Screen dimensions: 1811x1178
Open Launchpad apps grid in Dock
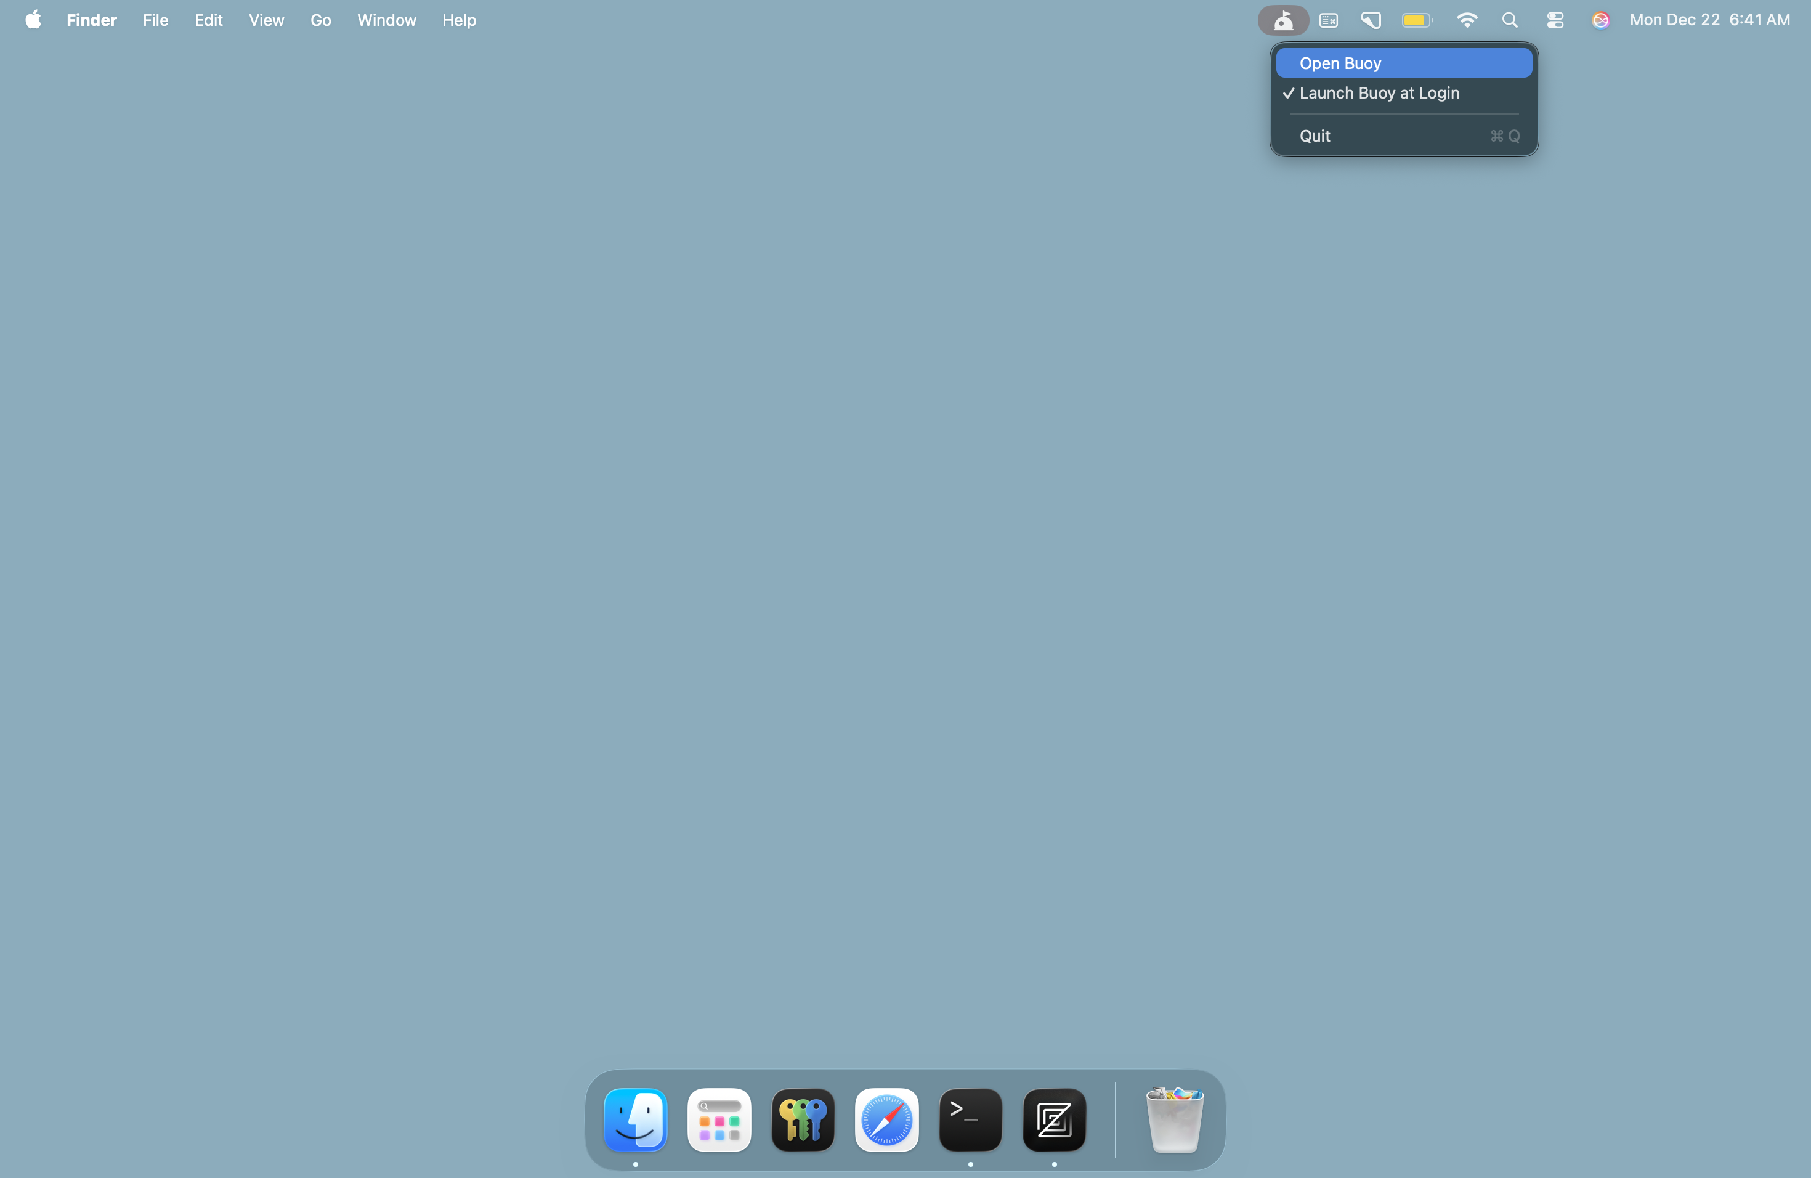(x=719, y=1120)
